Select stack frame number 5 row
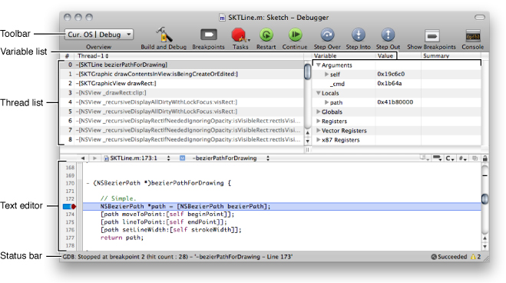This screenshot has height=283, width=506. coord(181,112)
